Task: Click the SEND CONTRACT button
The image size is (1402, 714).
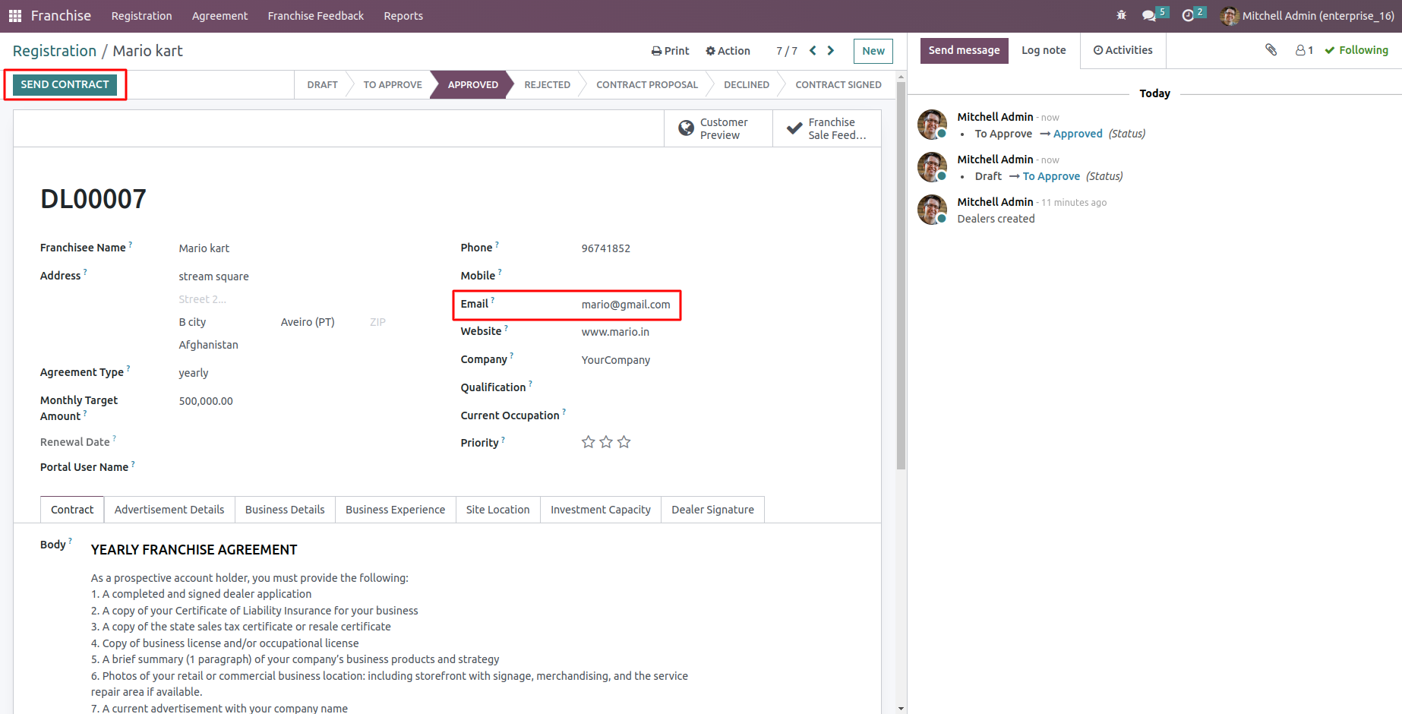Action: 65,84
